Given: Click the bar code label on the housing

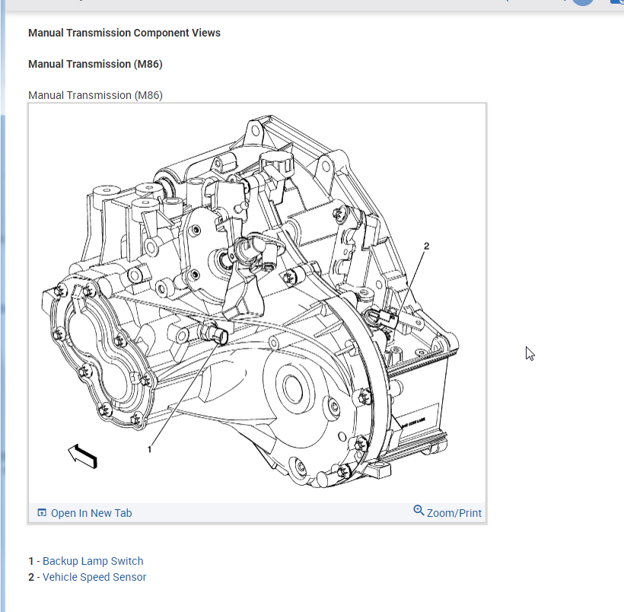Looking at the screenshot, I should 413,422.
